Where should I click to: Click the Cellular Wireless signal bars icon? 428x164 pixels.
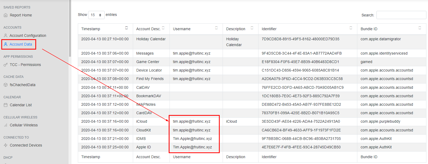(6, 125)
